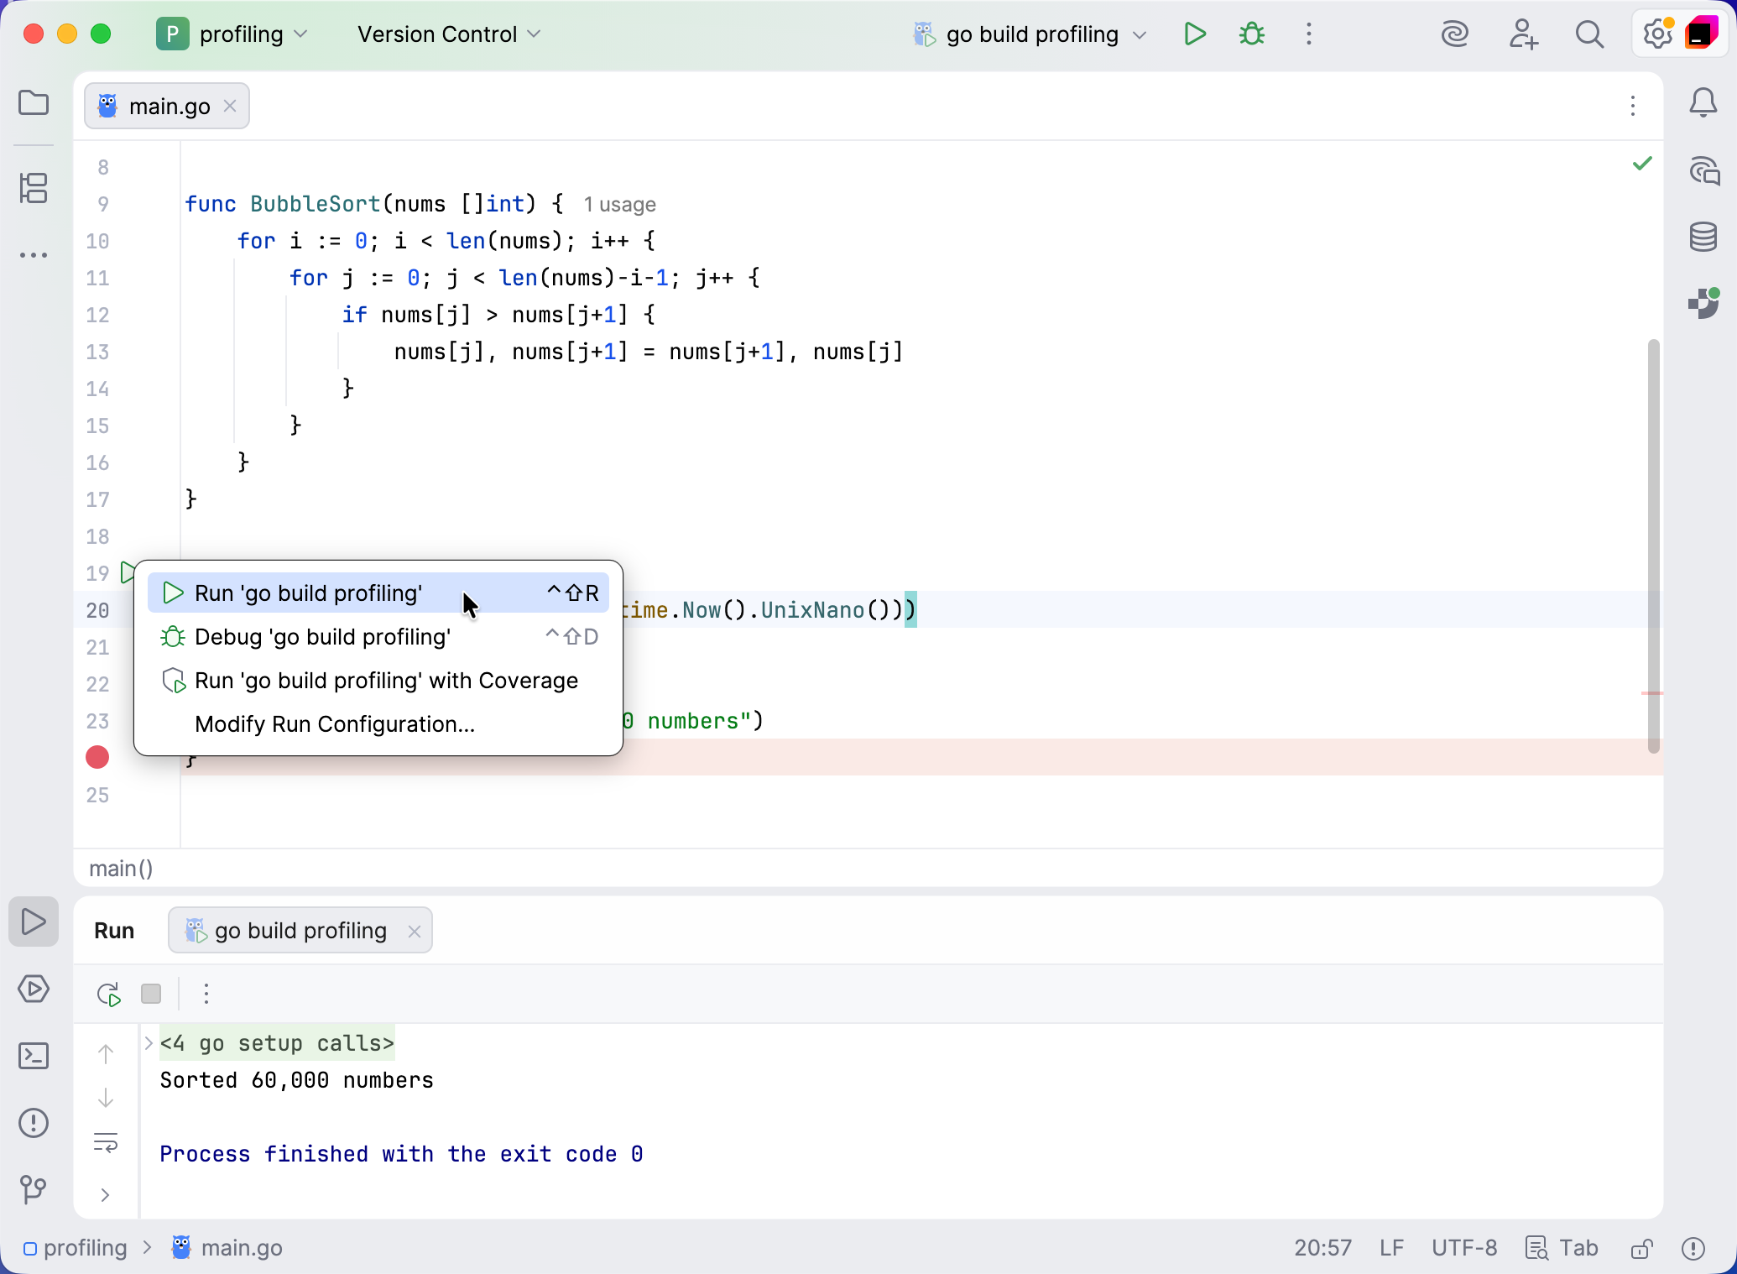Start debugging using the bug icon
Viewport: 1737px width, 1274px height.
(1251, 34)
